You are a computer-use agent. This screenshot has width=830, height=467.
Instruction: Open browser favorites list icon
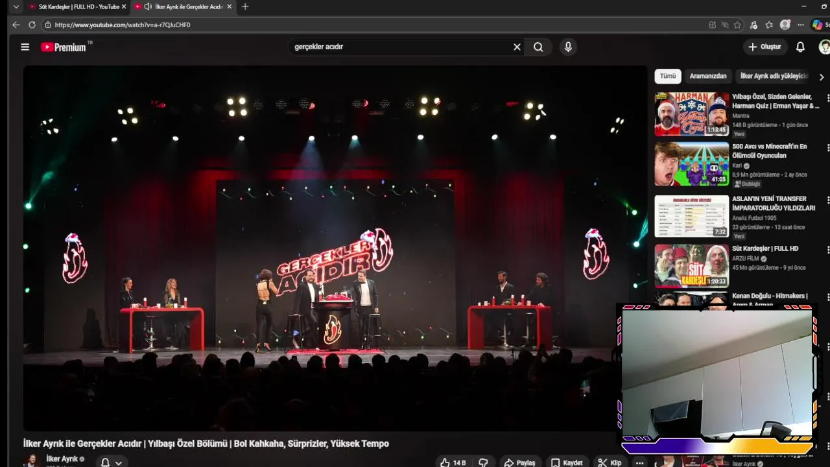(769, 25)
